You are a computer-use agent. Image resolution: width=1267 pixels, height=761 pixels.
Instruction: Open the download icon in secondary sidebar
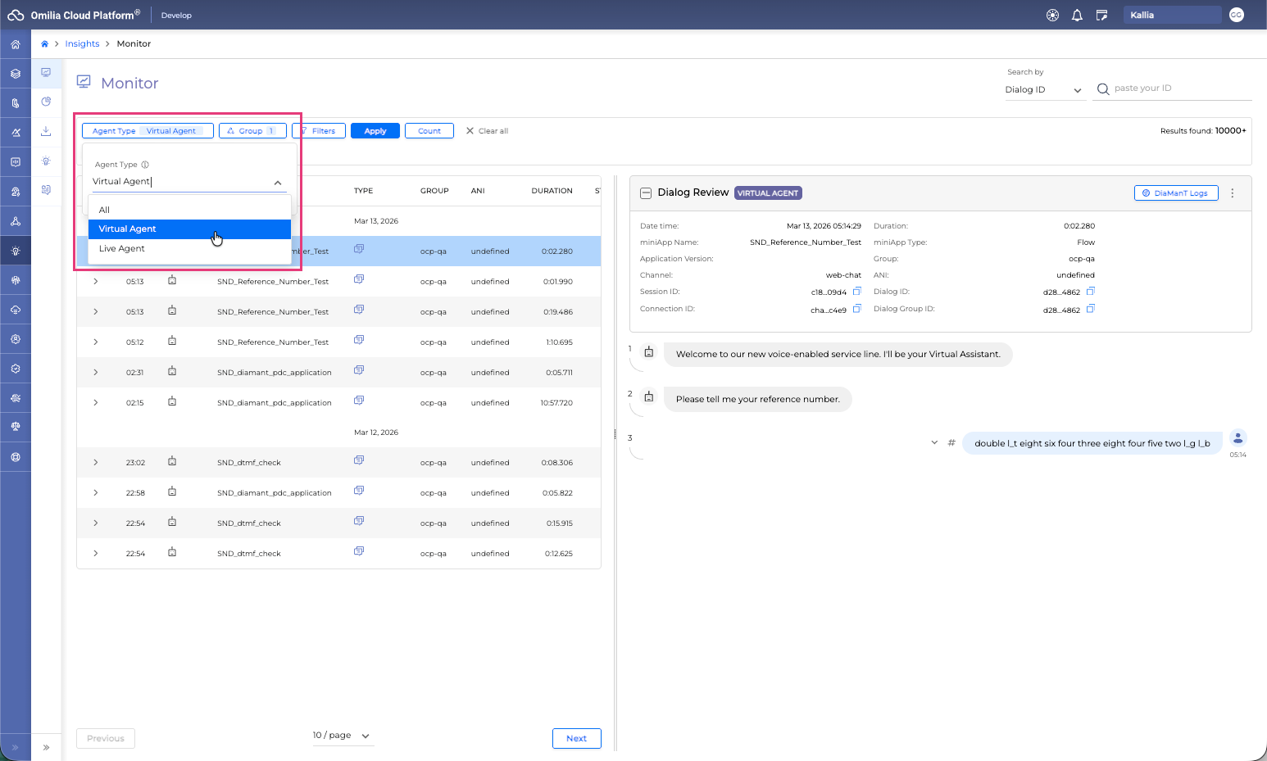(46, 131)
